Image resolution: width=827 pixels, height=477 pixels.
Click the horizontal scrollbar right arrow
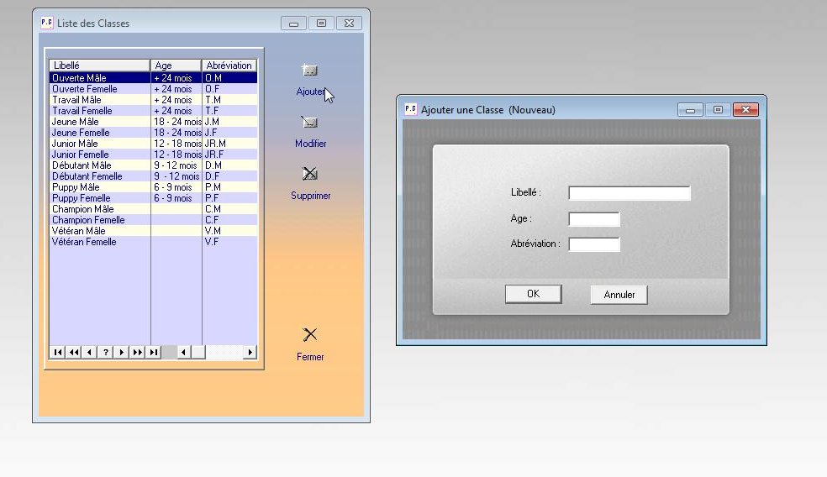(x=250, y=353)
